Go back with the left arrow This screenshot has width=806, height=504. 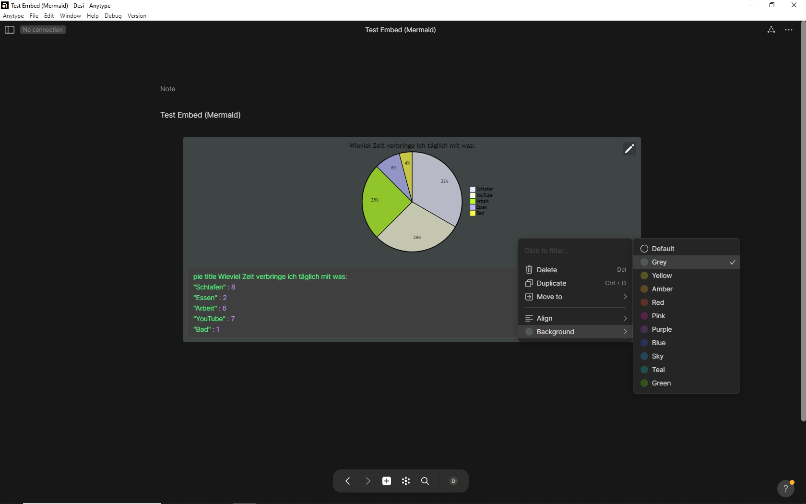(x=348, y=481)
